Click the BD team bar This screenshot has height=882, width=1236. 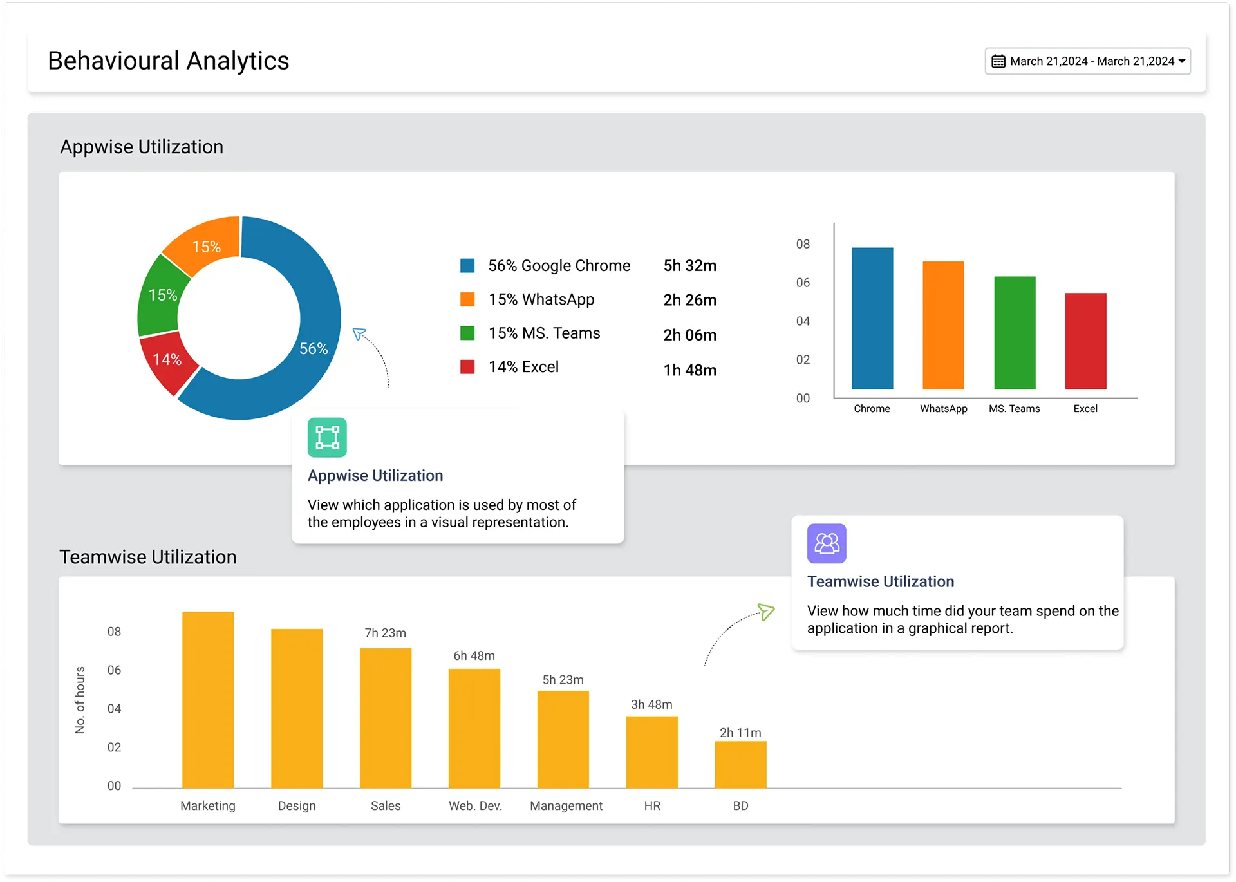741,764
